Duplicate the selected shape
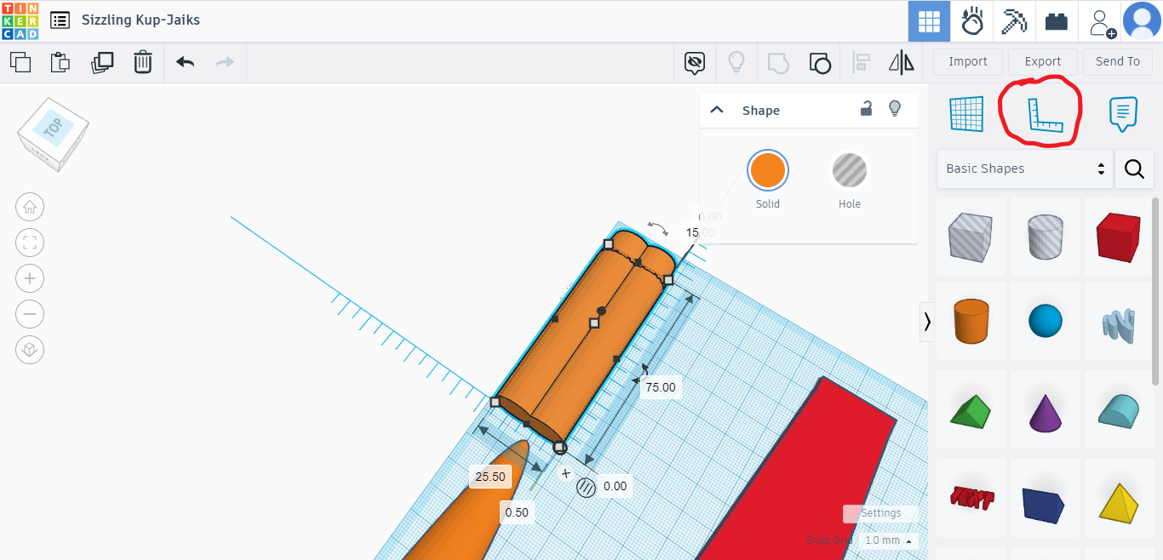 click(102, 62)
